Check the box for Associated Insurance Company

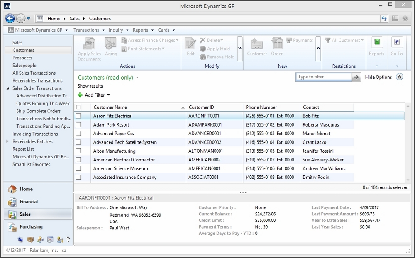pyautogui.click(x=78, y=177)
